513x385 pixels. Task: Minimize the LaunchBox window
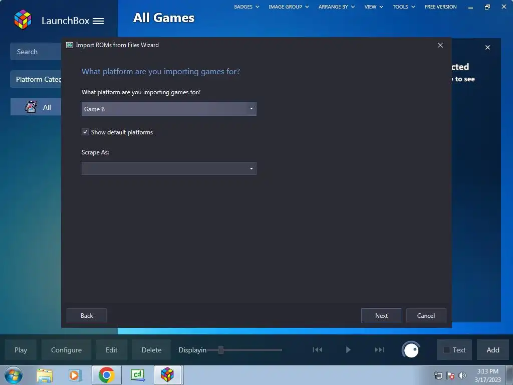tap(470, 7)
